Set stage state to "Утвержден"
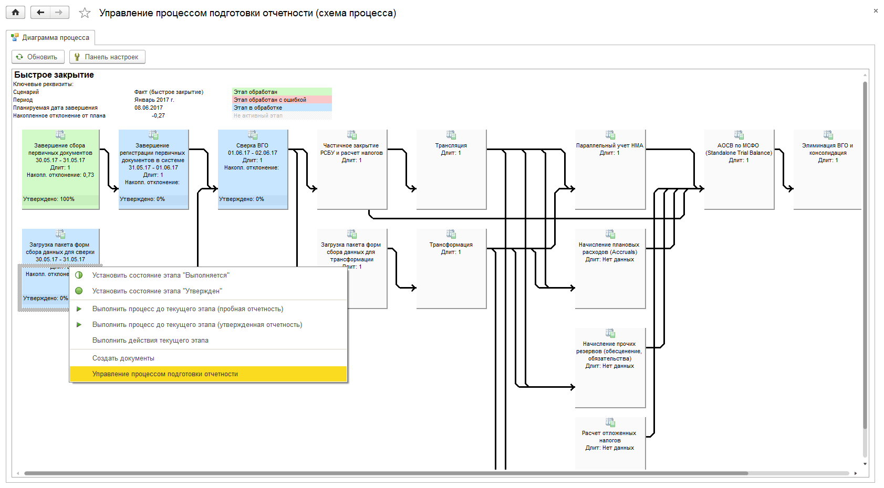This screenshot has height=488, width=884. 157,291
